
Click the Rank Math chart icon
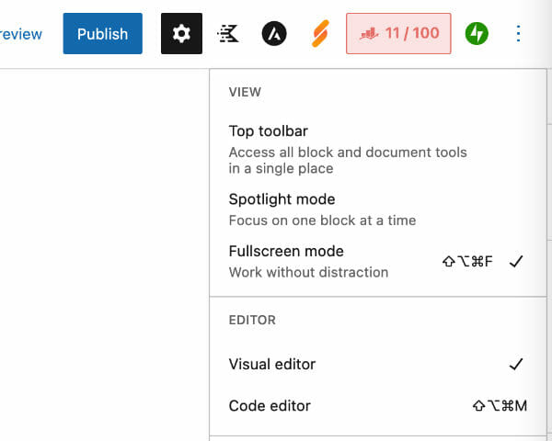click(369, 34)
